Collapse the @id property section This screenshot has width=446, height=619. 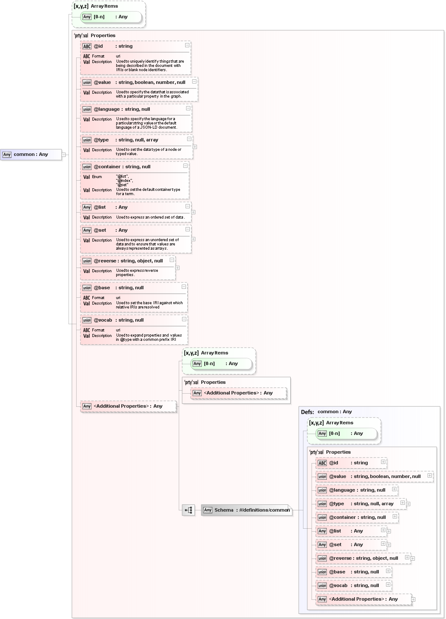tap(187, 45)
